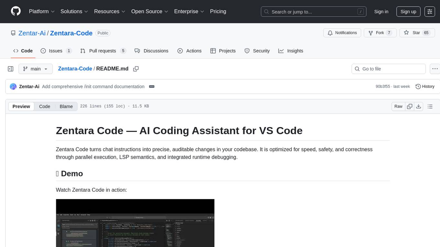This screenshot has height=247, width=440.
Task: Open the Issues count badge 1
Action: (x=69, y=51)
